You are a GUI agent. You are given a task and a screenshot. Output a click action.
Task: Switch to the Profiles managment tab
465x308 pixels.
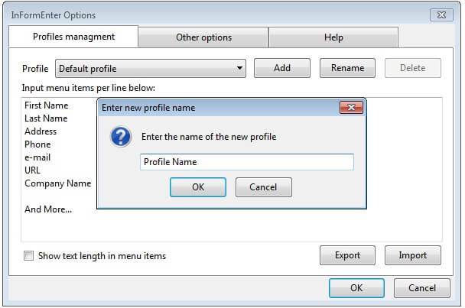pos(73,37)
